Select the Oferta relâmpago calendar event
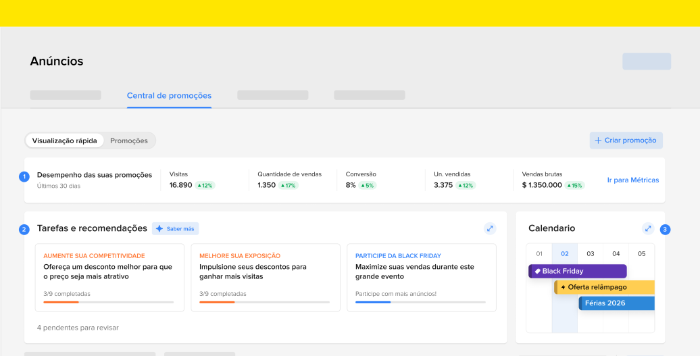The image size is (700, 356). pos(605,287)
